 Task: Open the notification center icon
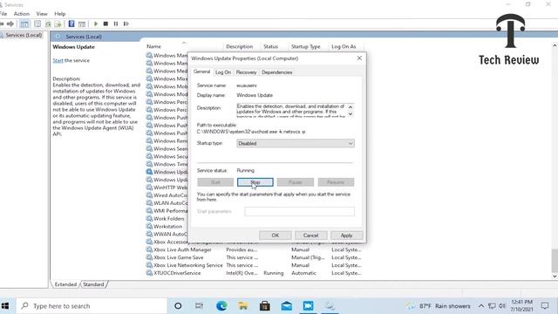coord(545,306)
